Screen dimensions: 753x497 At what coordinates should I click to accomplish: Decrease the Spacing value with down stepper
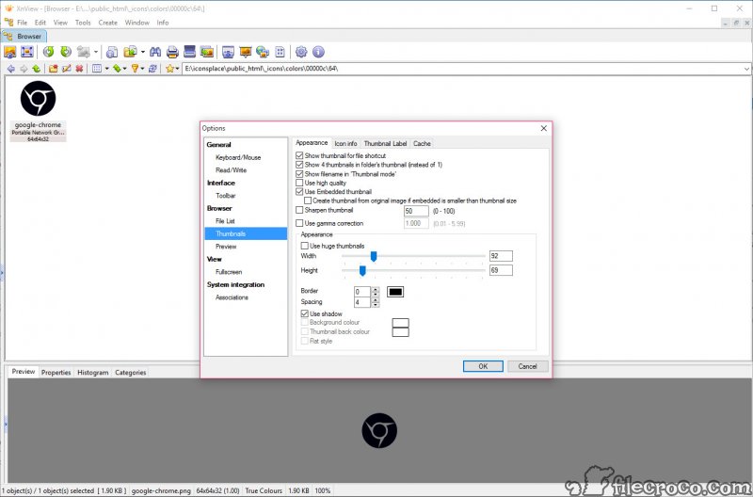(375, 304)
